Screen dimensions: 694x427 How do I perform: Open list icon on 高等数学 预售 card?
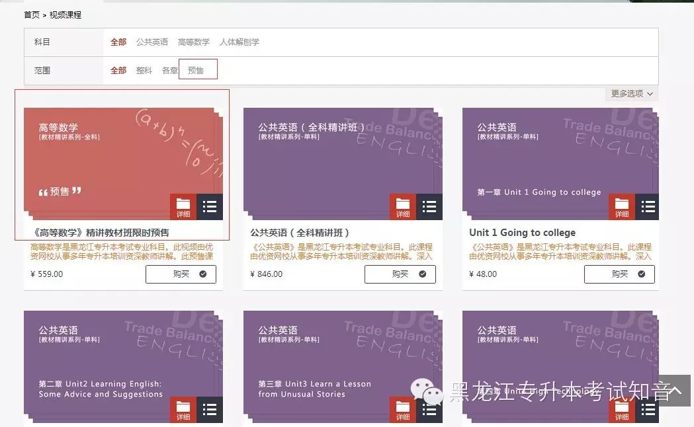pyautogui.click(x=210, y=206)
